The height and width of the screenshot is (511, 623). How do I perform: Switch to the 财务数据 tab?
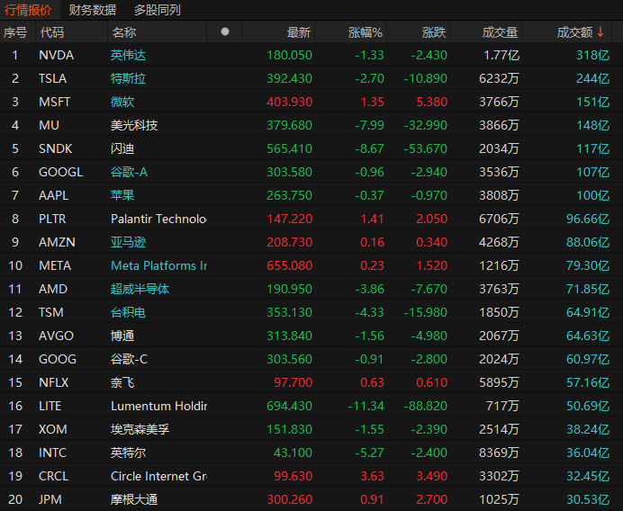point(93,10)
